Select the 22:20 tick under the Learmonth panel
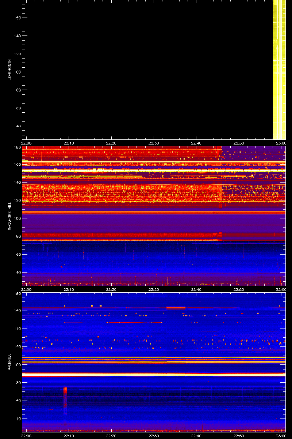 (x=111, y=143)
